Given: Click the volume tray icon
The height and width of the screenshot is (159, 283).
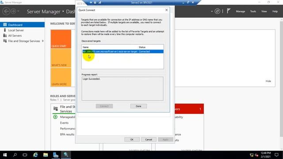Looking at the screenshot, I should click(x=256, y=155).
